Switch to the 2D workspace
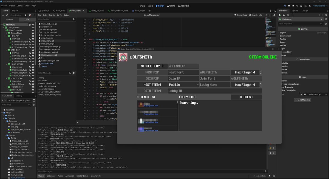Screen dimensions: 329x179 (142, 5)
